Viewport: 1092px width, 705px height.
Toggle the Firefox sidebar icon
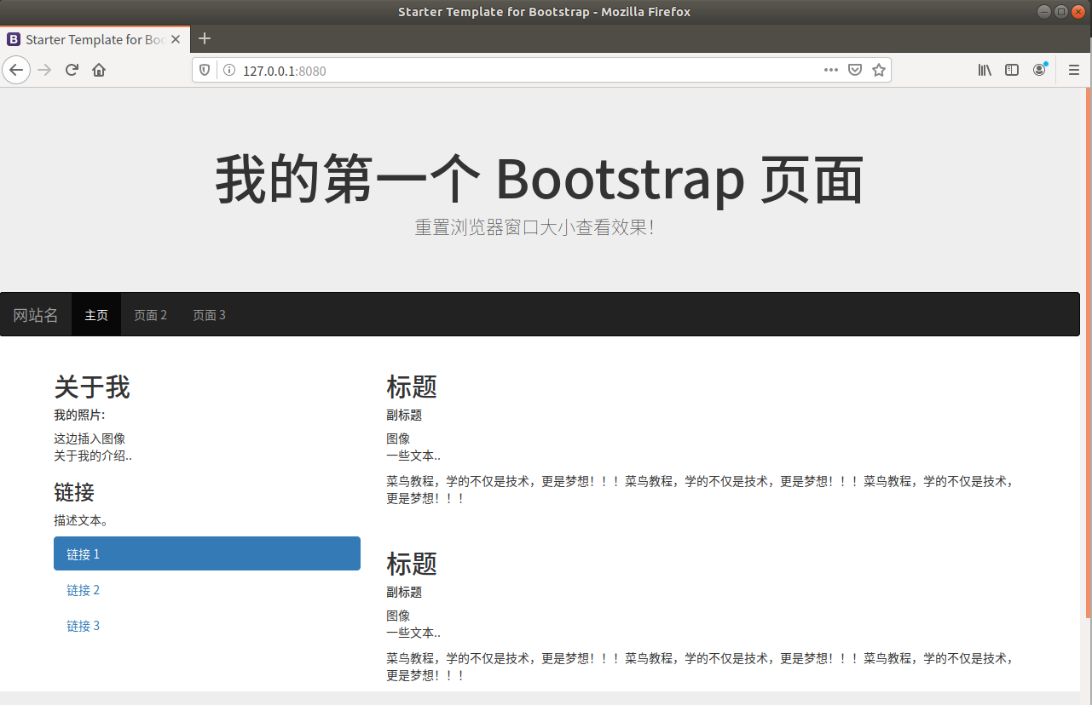tap(1012, 71)
